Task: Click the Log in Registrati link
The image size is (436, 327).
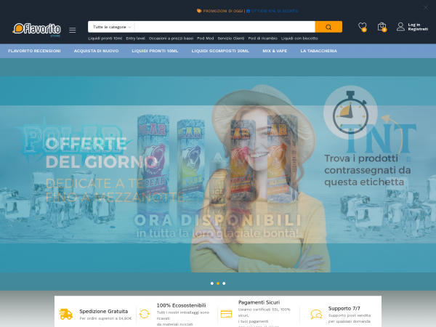Action: pyautogui.click(x=418, y=27)
